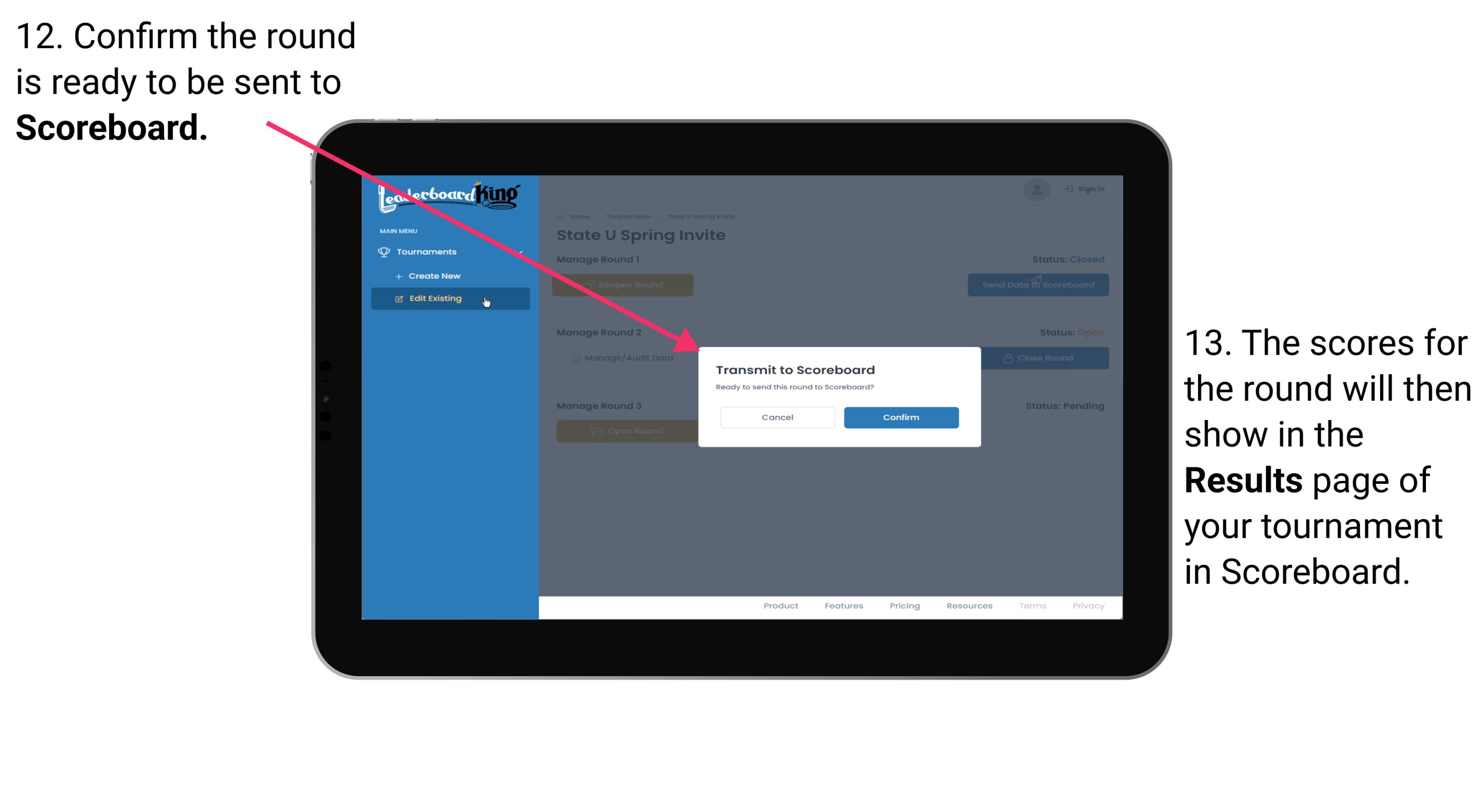The image size is (1479, 795).
Task: Click Confirm to transmit to Scoreboard
Action: pos(899,416)
